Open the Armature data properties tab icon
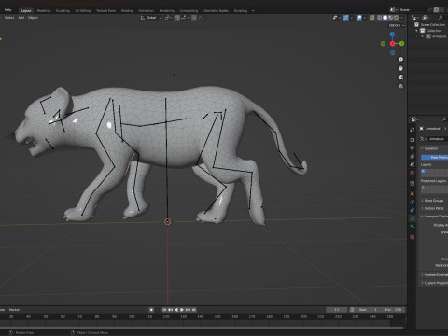 tap(413, 218)
